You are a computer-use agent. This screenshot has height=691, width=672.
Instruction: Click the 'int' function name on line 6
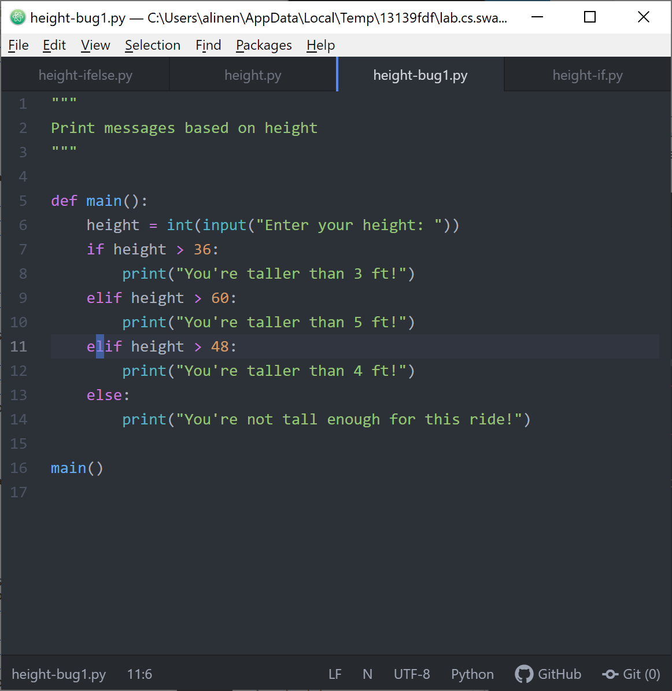[180, 225]
